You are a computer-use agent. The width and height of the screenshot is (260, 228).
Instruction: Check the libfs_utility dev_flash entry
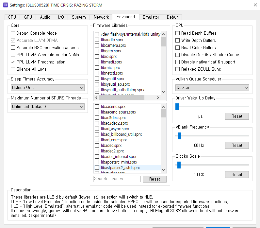tap(97, 34)
